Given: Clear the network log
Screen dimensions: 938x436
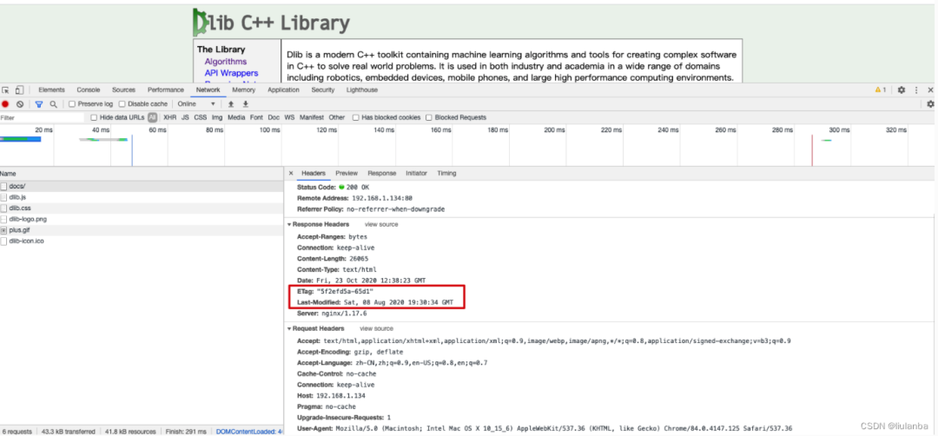Looking at the screenshot, I should (x=20, y=104).
